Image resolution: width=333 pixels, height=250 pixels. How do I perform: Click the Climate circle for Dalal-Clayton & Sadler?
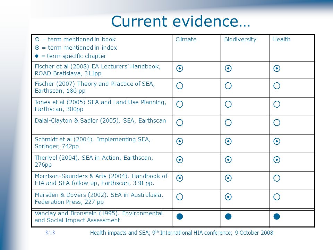click(x=180, y=123)
